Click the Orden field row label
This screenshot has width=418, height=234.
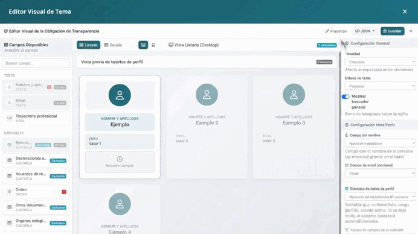(21, 189)
